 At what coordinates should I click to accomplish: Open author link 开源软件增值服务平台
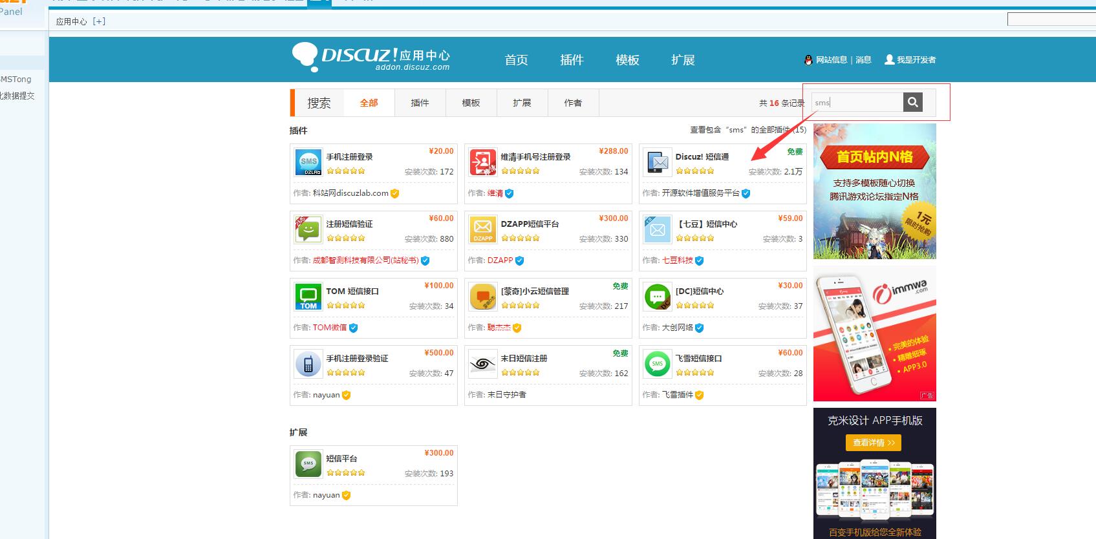tap(700, 193)
